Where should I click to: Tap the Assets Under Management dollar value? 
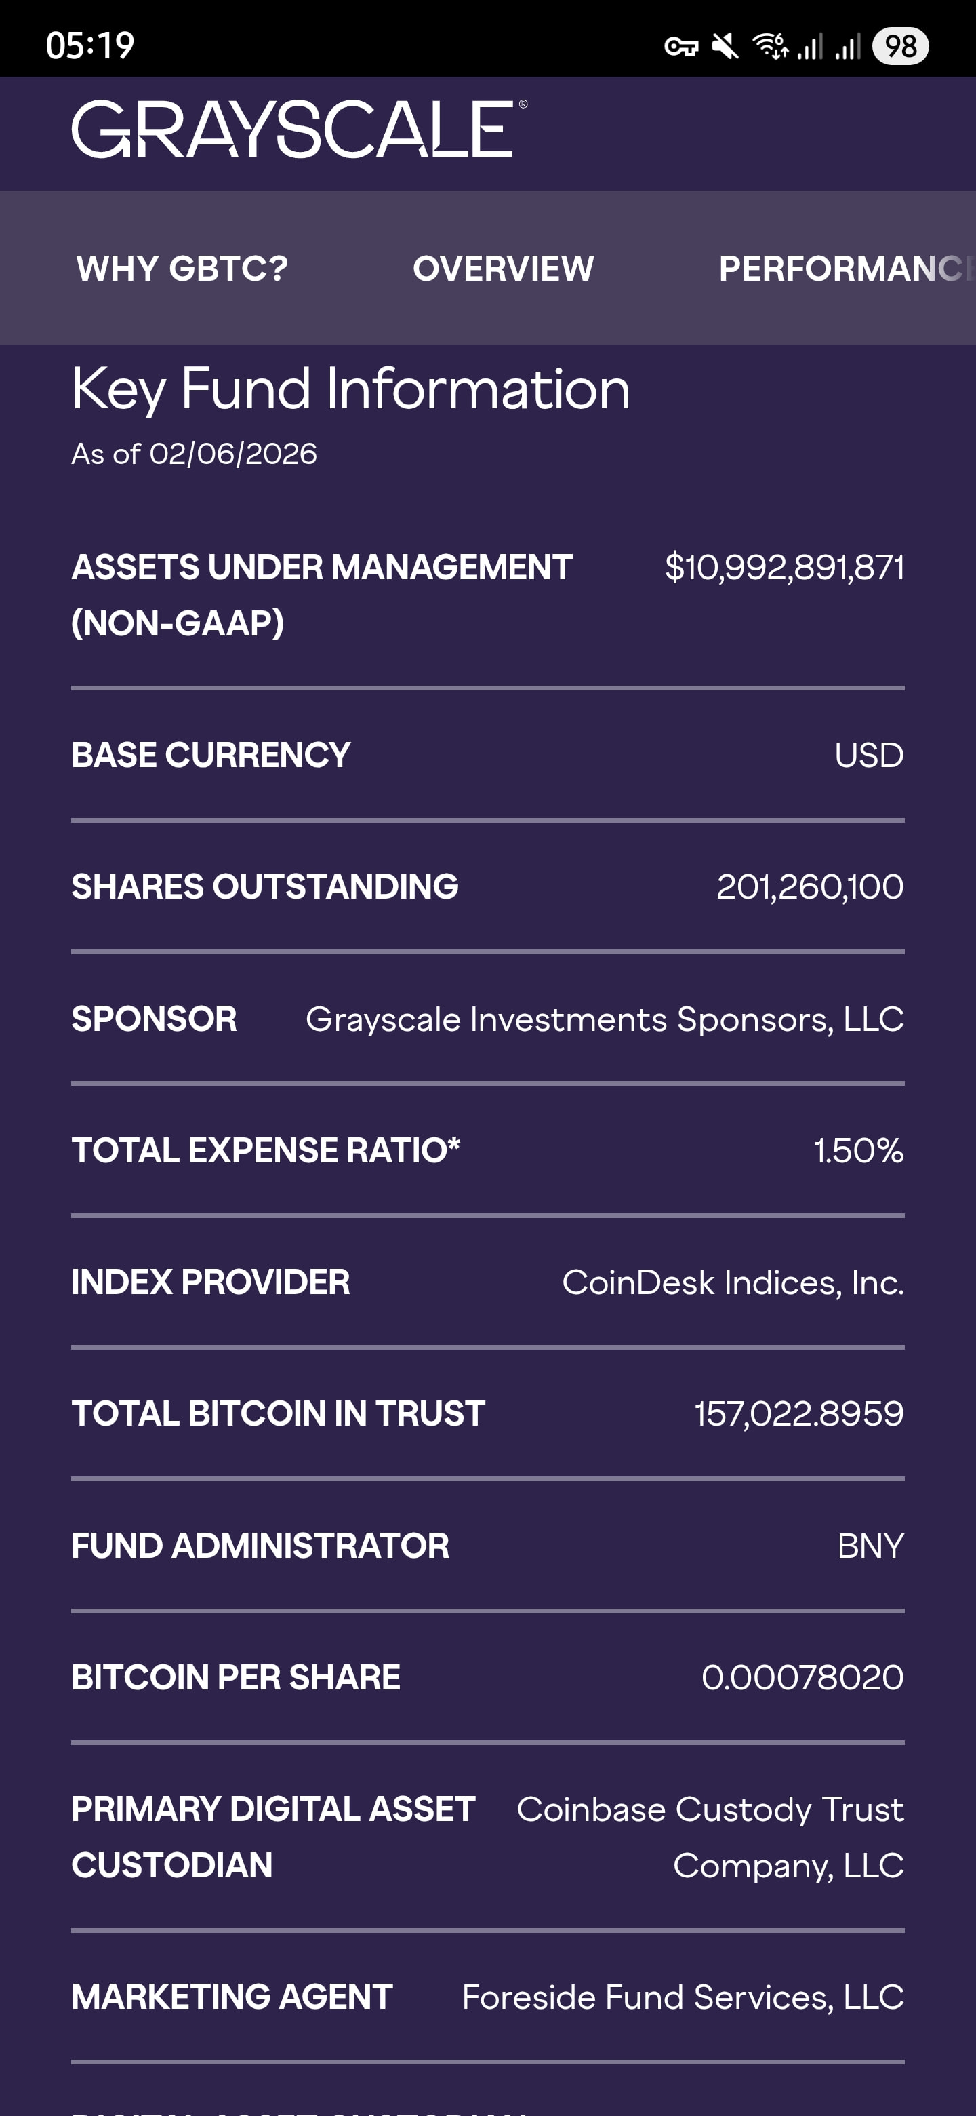784,568
